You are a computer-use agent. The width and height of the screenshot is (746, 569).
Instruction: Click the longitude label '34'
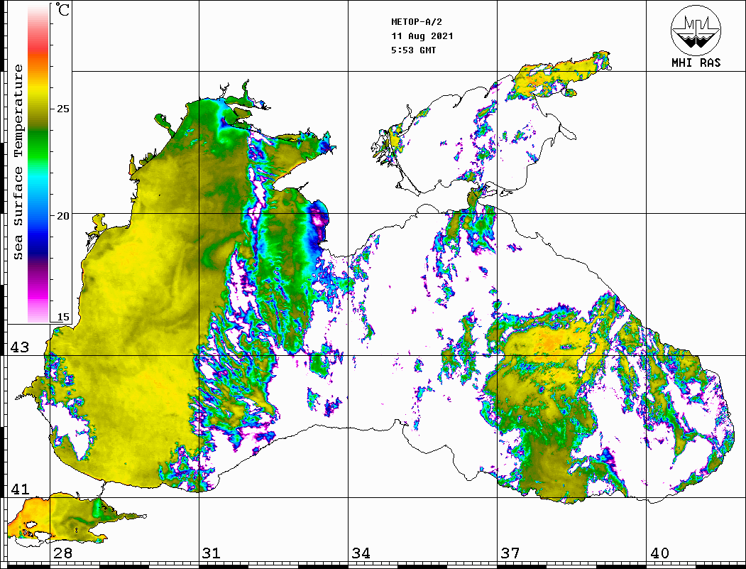361,553
